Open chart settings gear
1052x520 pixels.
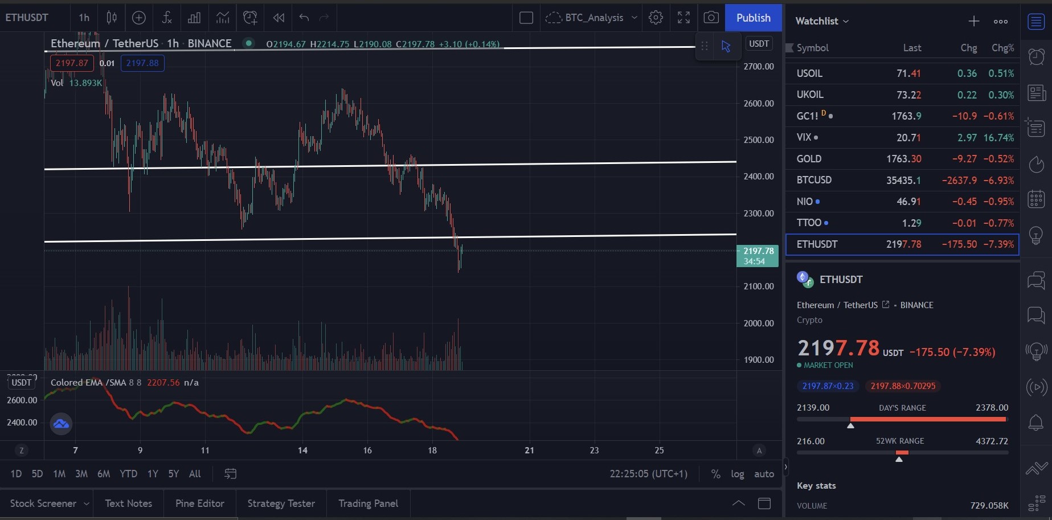coord(656,18)
